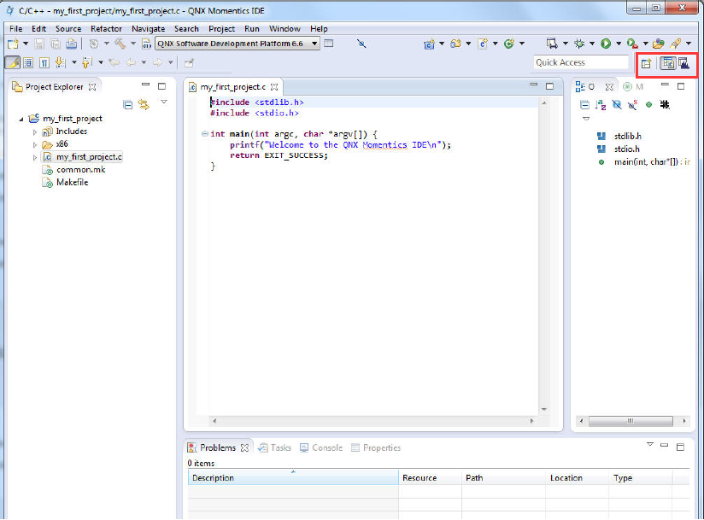Viewport: 704px width, 520px height.
Task: Open the Navigate menu
Action: click(x=148, y=29)
